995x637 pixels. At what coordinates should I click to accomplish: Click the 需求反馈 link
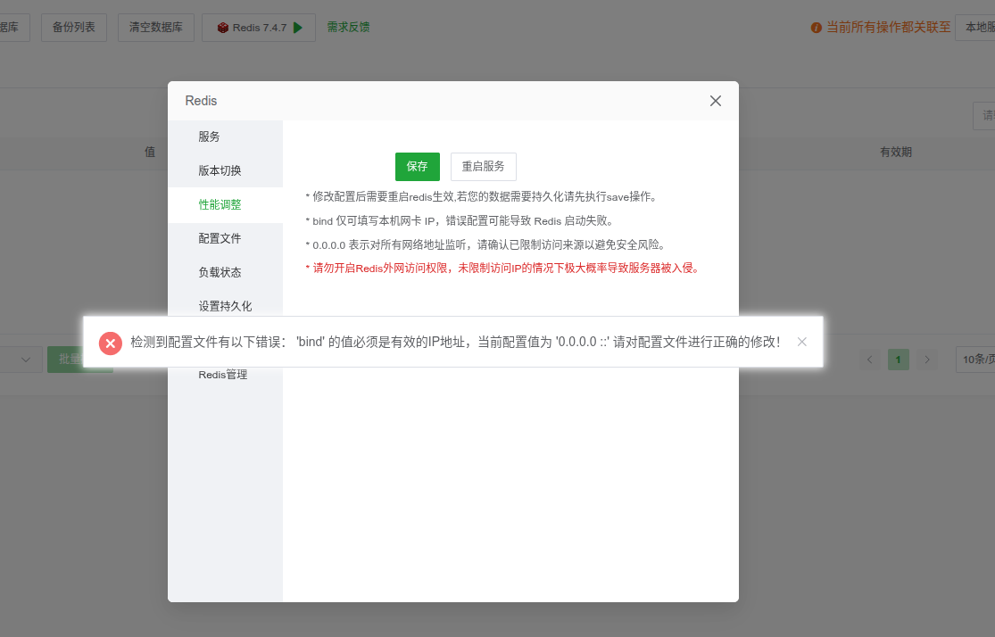coord(348,28)
